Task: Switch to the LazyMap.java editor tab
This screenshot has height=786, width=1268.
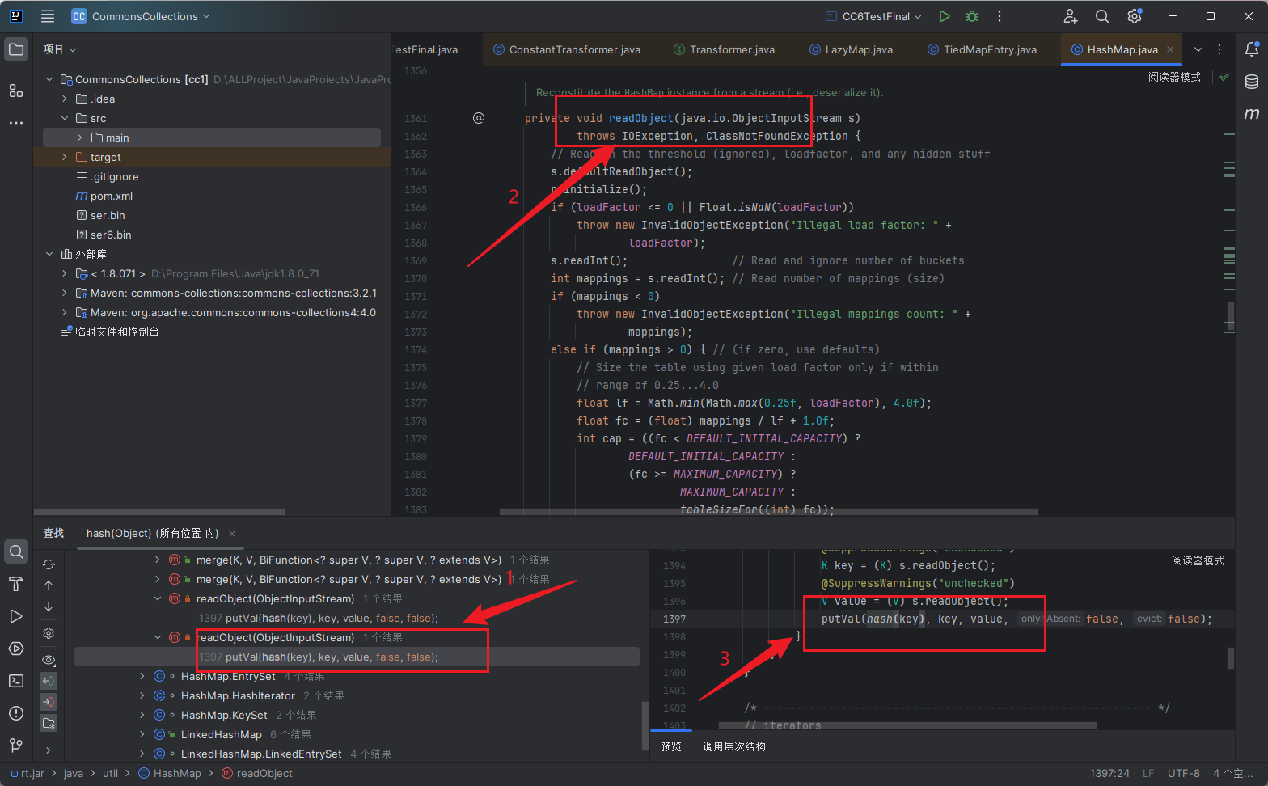Action: [x=858, y=49]
